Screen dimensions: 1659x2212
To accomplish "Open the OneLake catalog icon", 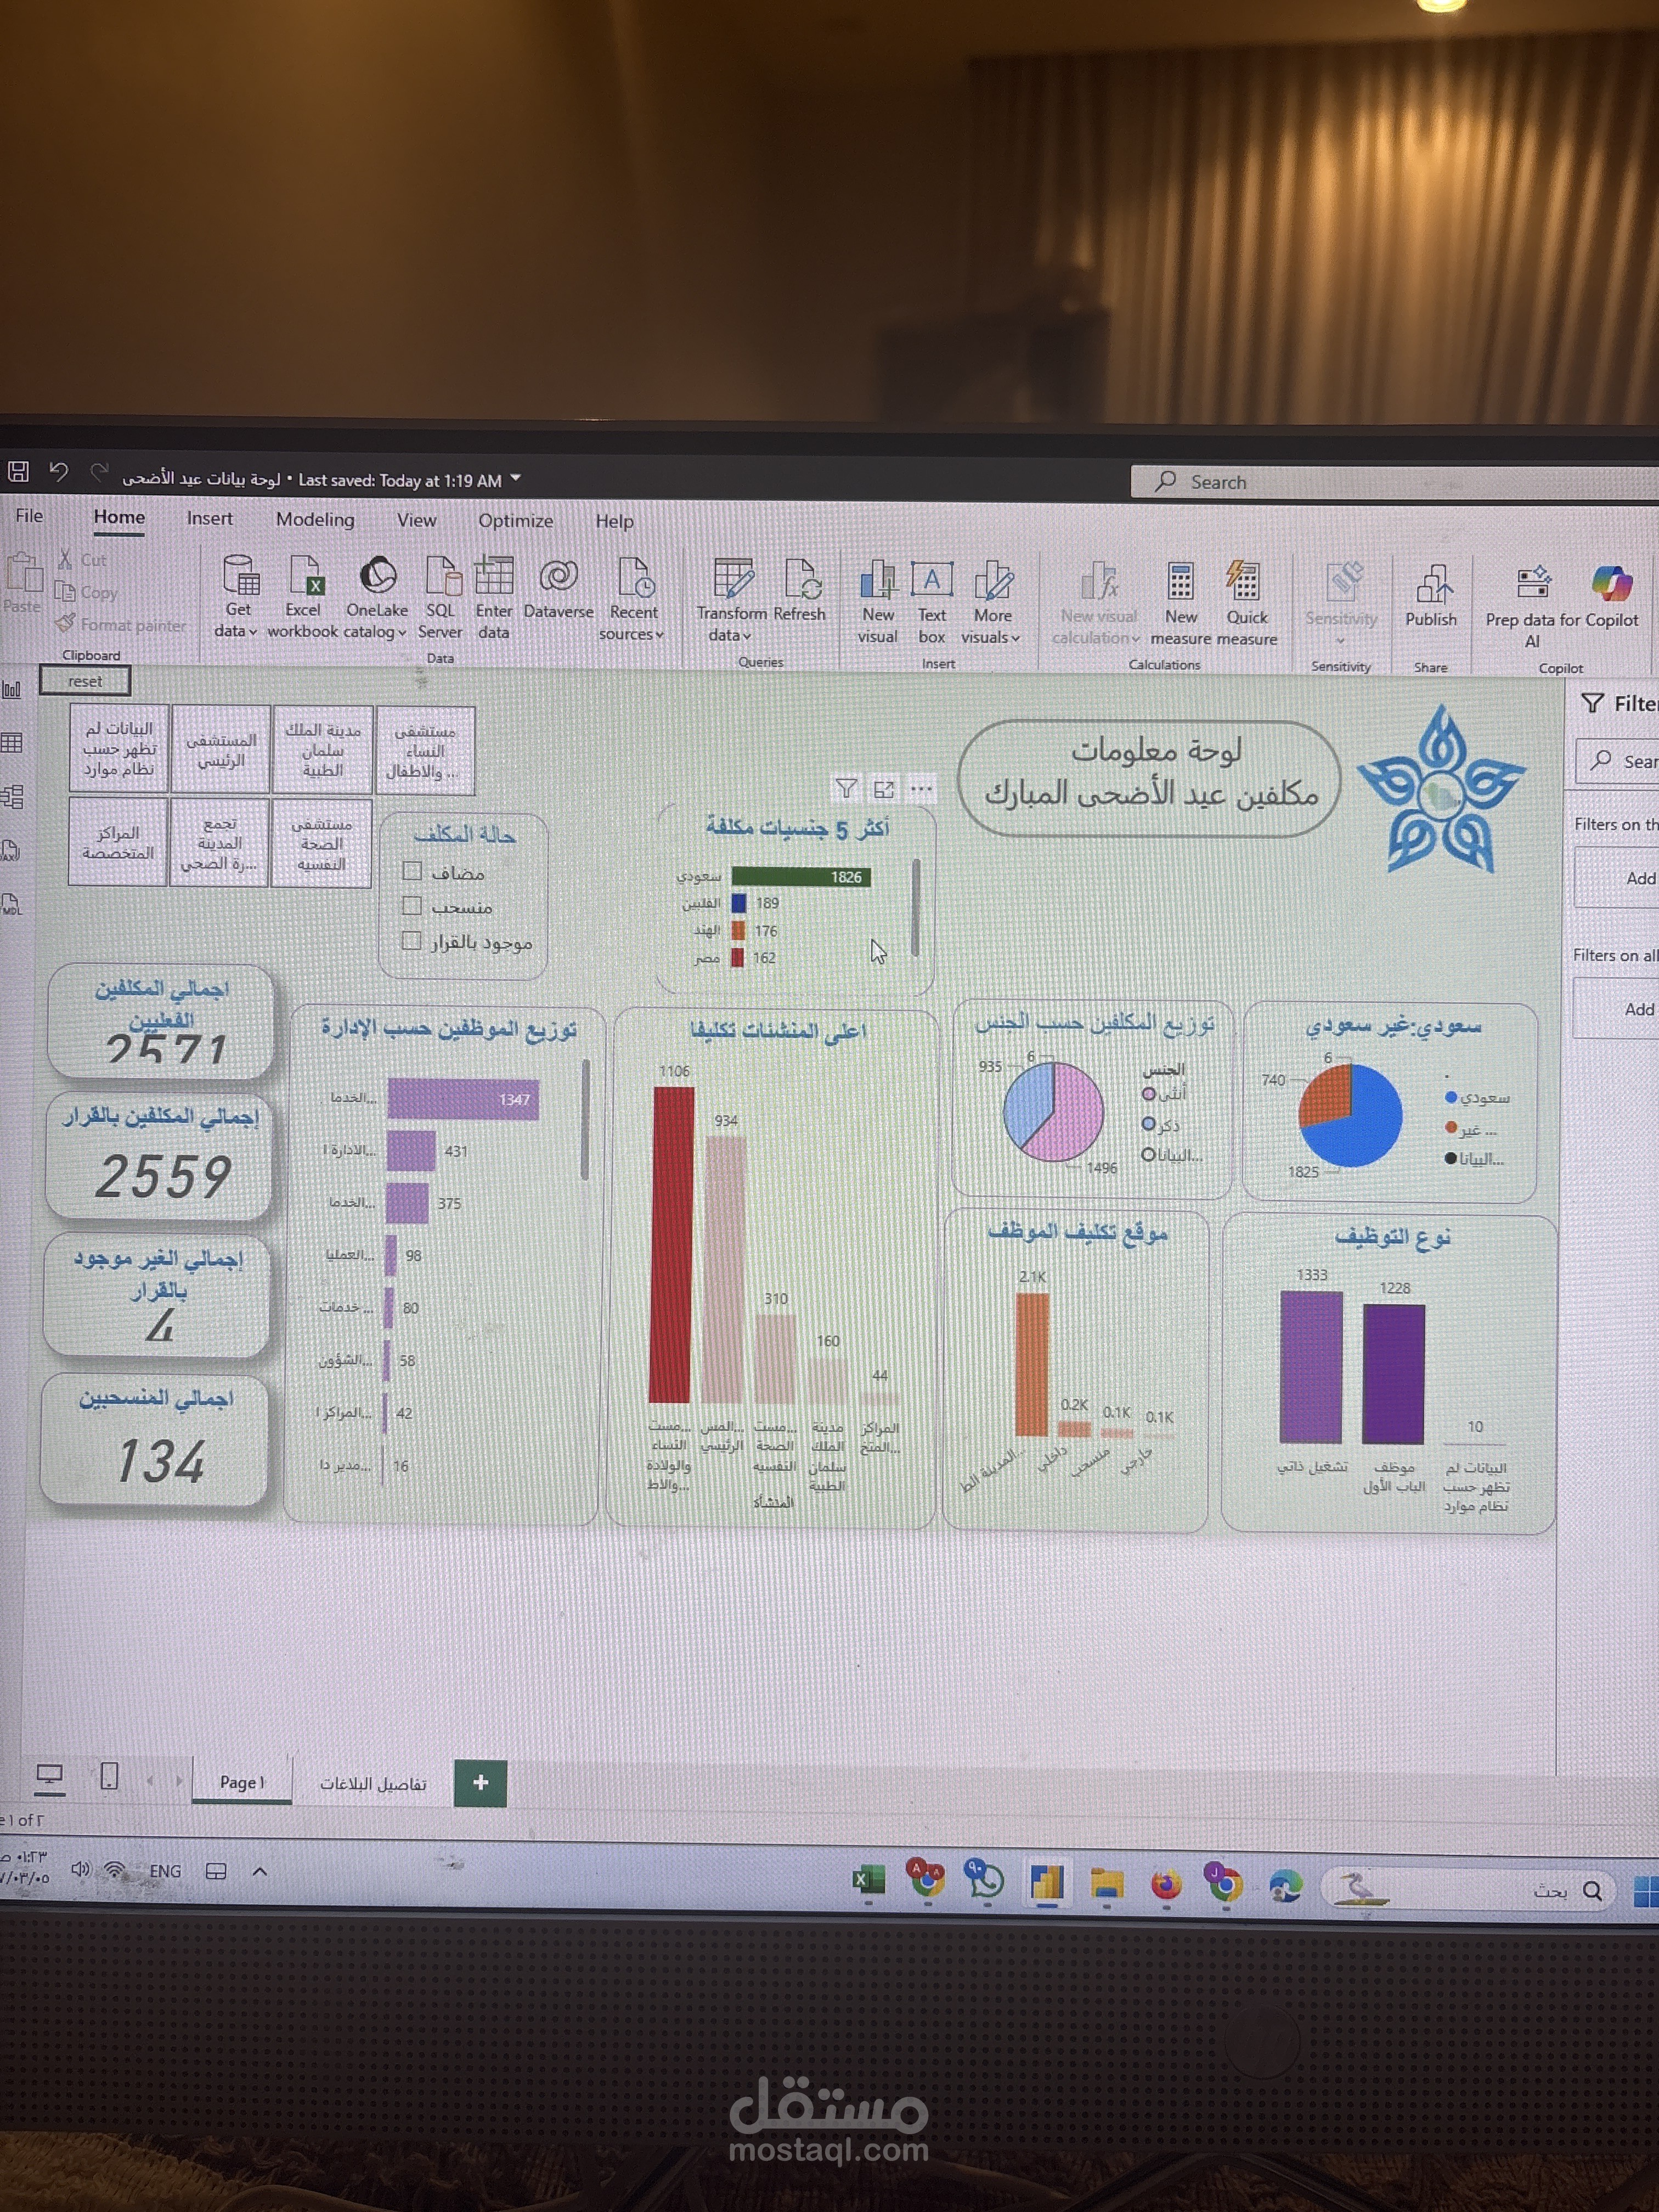I will click(x=378, y=575).
